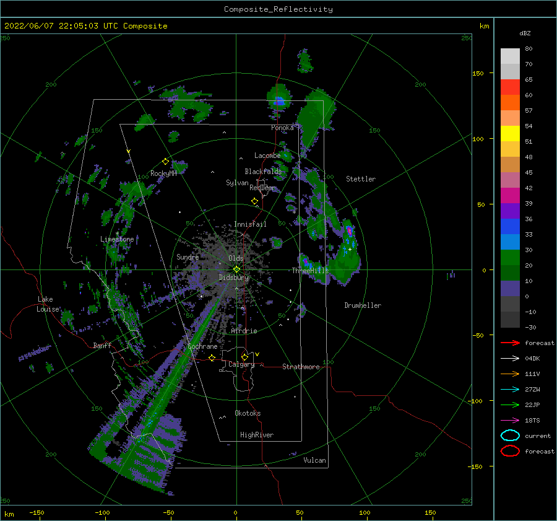
Task: Click the red forecast arrow in the legend
Action: click(510, 343)
